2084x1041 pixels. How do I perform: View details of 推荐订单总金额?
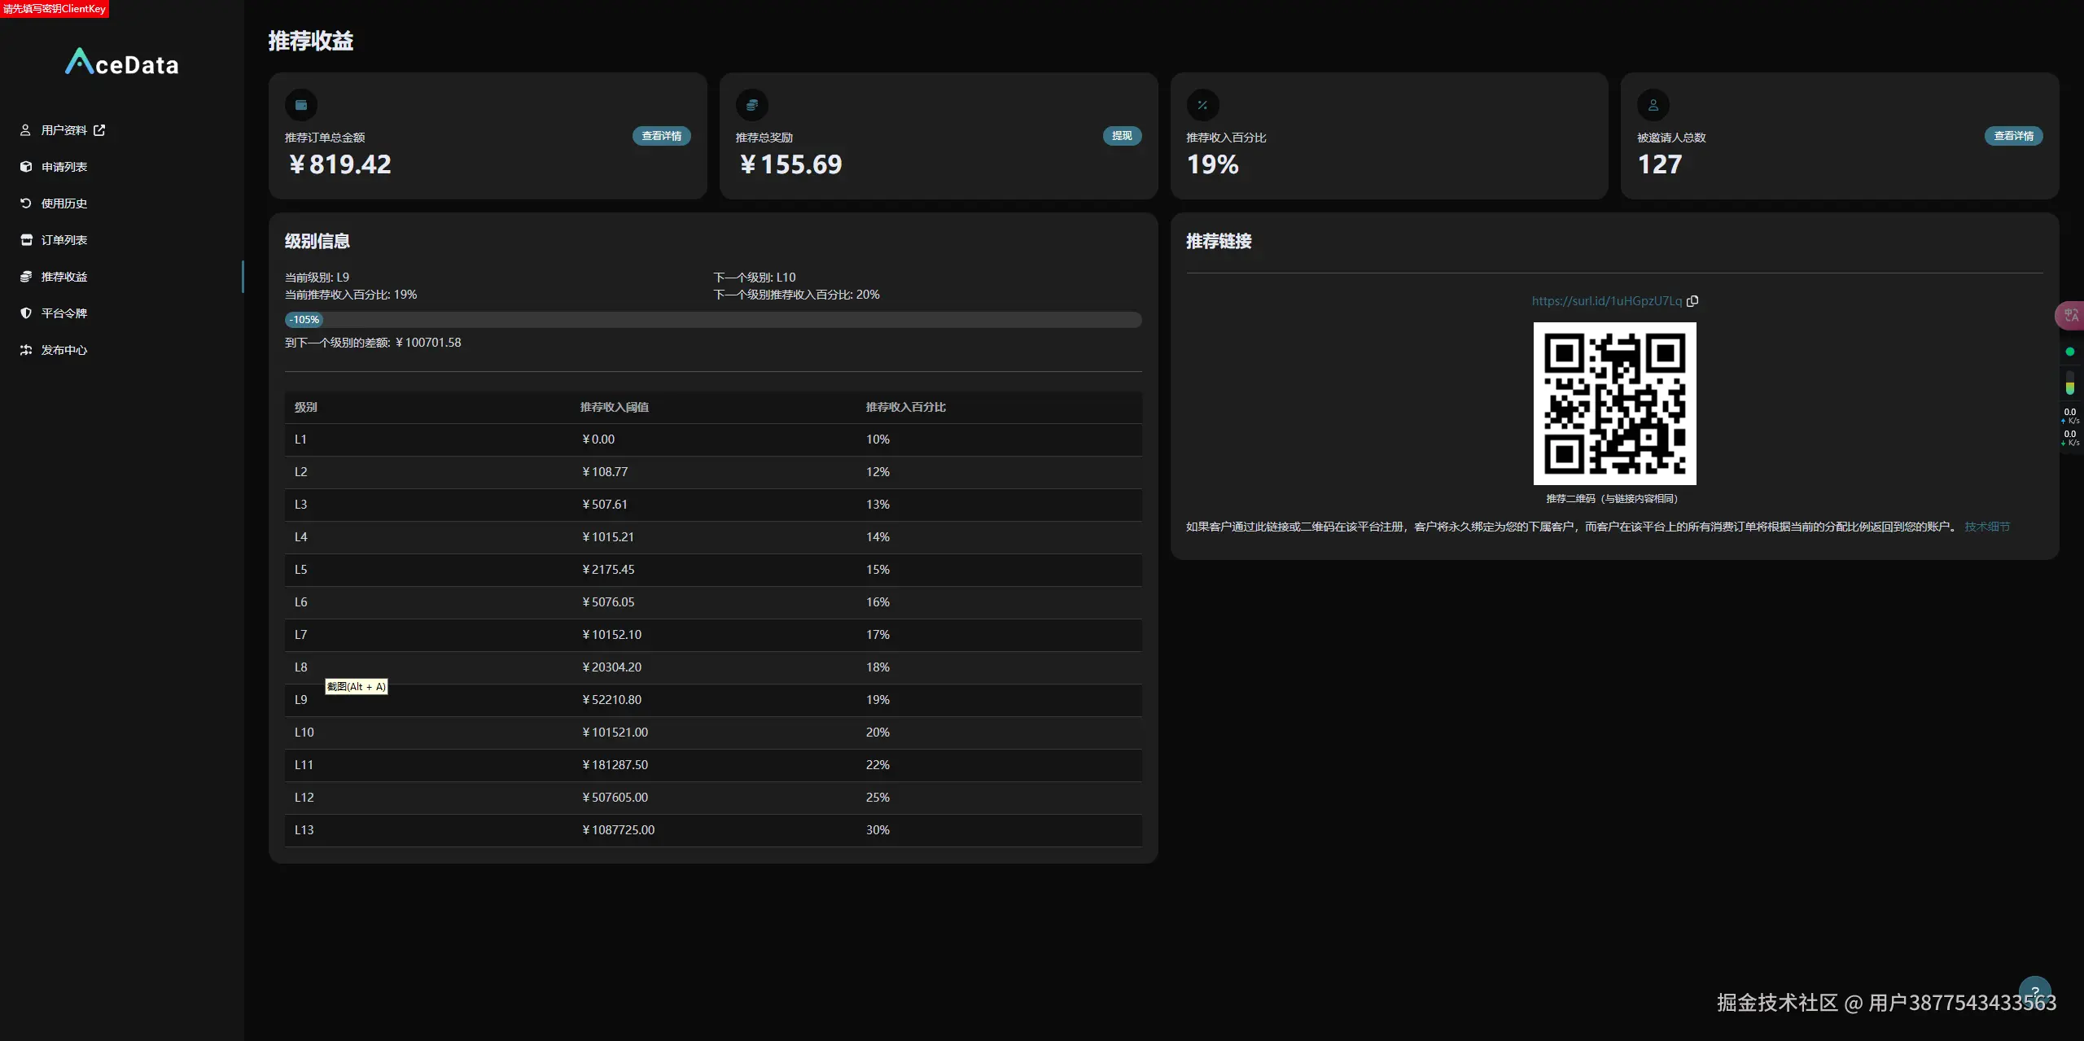point(661,136)
